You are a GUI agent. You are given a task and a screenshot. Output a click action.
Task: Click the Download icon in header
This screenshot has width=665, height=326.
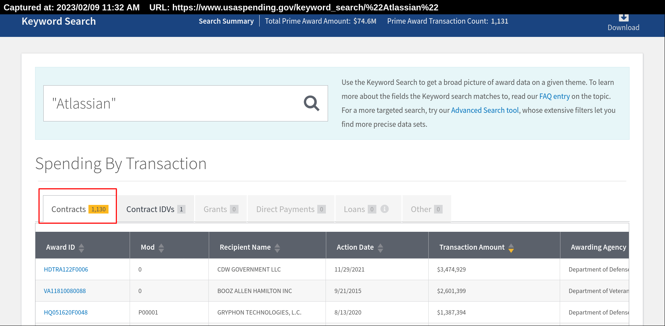[623, 17]
